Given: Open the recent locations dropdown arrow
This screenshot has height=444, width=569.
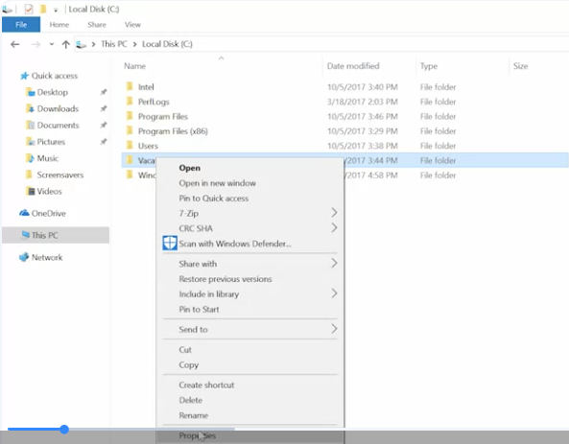Looking at the screenshot, I should coord(52,44).
